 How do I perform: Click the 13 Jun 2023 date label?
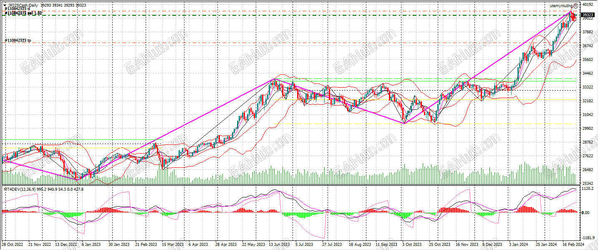(x=280, y=245)
